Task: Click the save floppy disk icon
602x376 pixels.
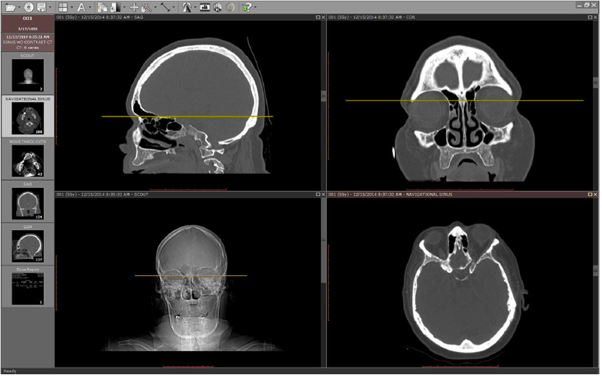Action: click(42, 7)
